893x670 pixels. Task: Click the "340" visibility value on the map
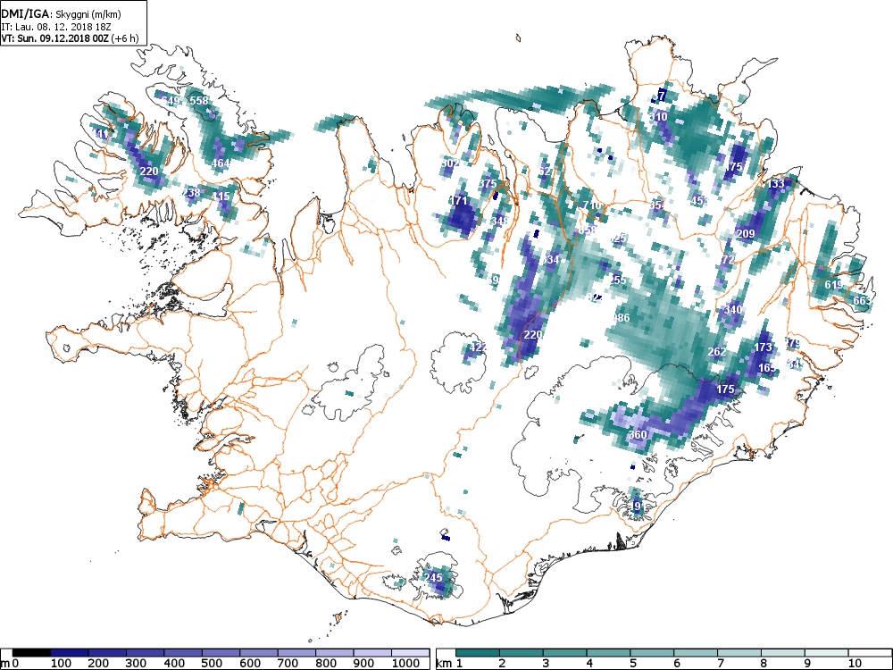[x=733, y=309]
